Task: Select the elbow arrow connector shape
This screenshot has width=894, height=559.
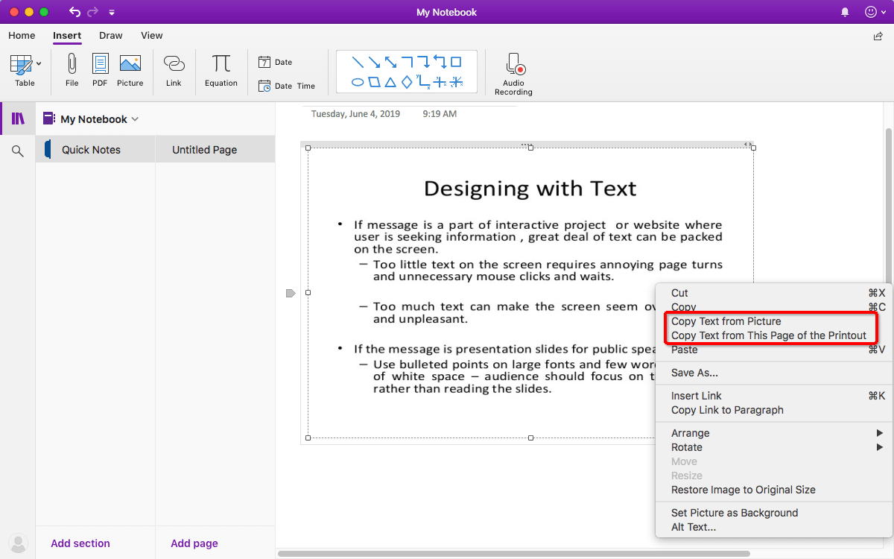Action: [x=423, y=62]
